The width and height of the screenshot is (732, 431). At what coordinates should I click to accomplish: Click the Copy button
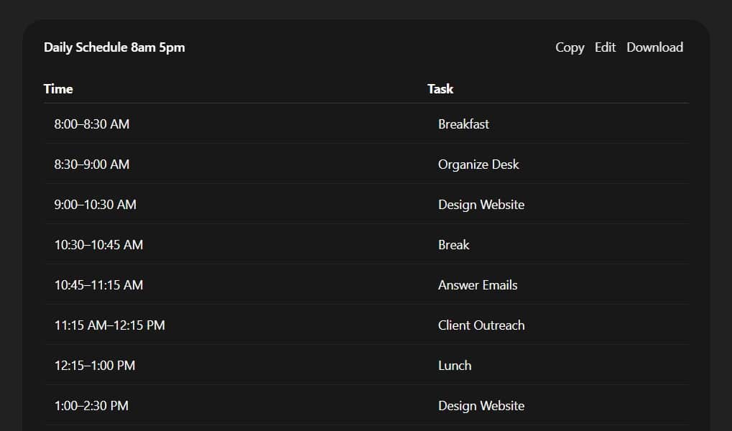(570, 47)
